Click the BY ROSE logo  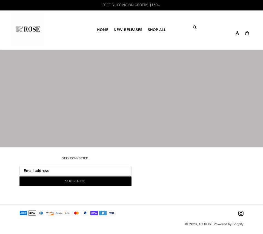27,29
